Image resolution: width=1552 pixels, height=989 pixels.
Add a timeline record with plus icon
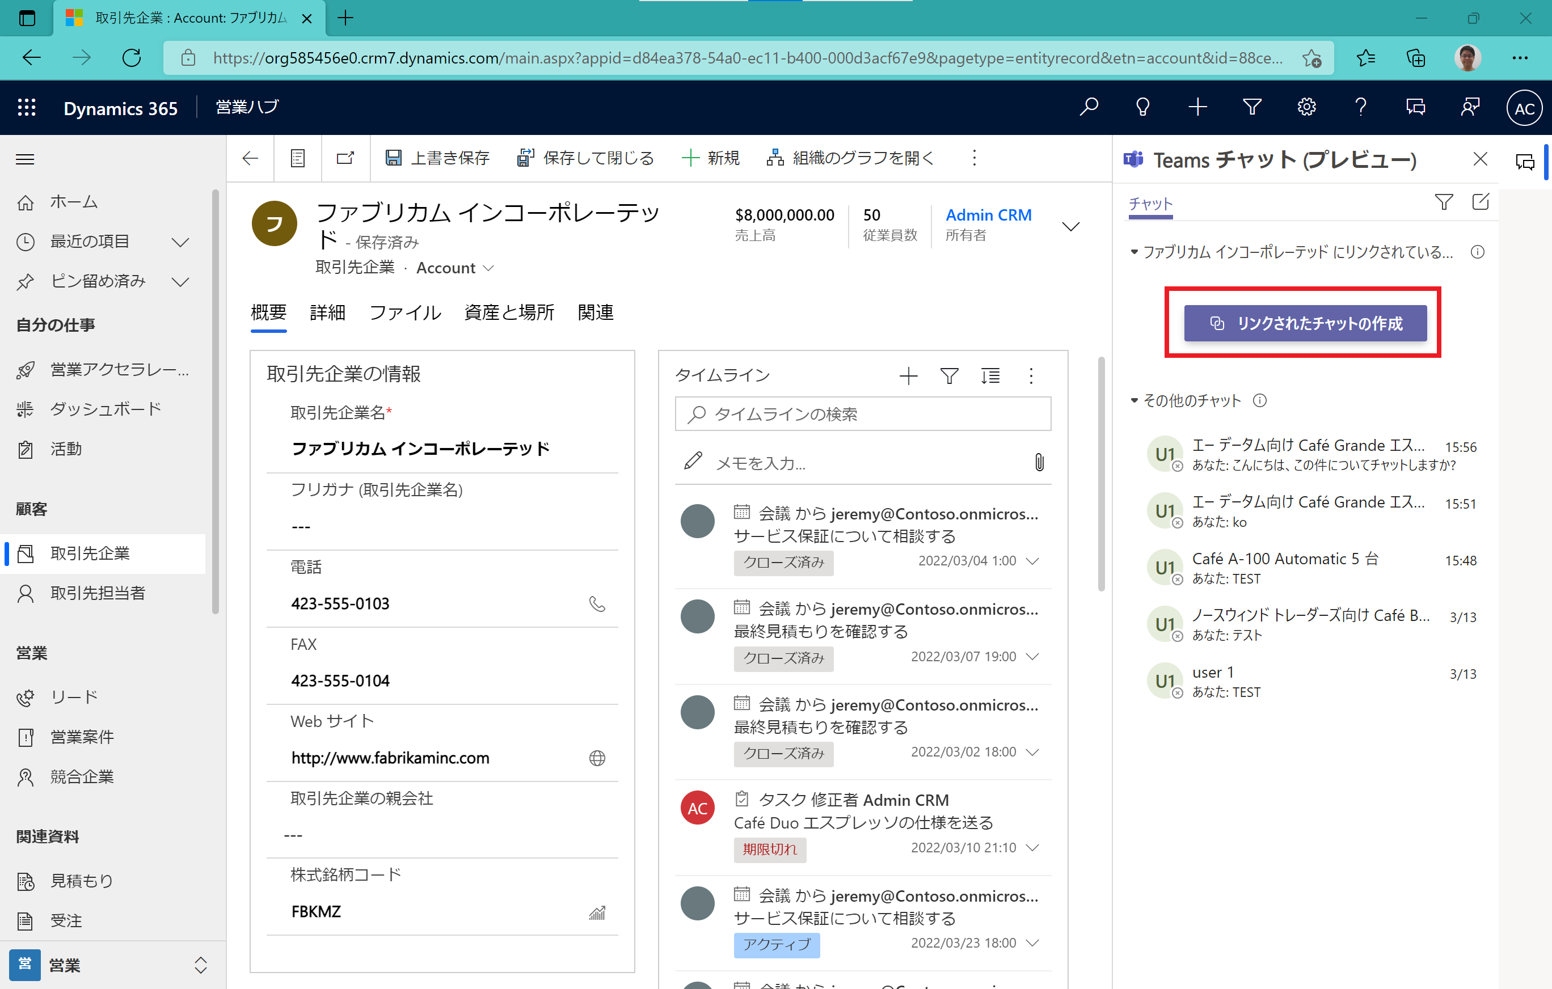[x=908, y=375]
